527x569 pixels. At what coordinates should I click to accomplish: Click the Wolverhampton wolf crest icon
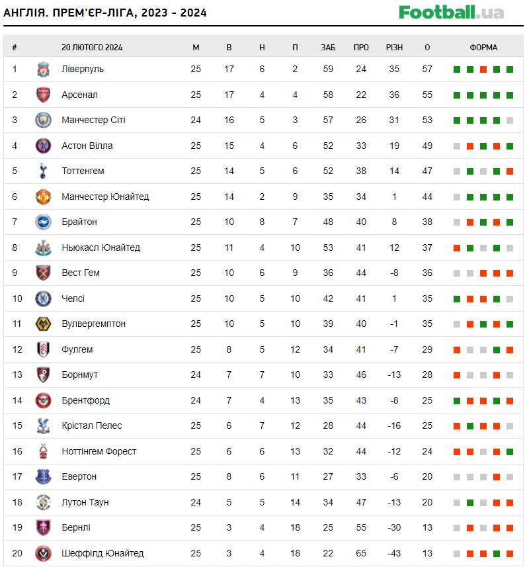(x=43, y=324)
